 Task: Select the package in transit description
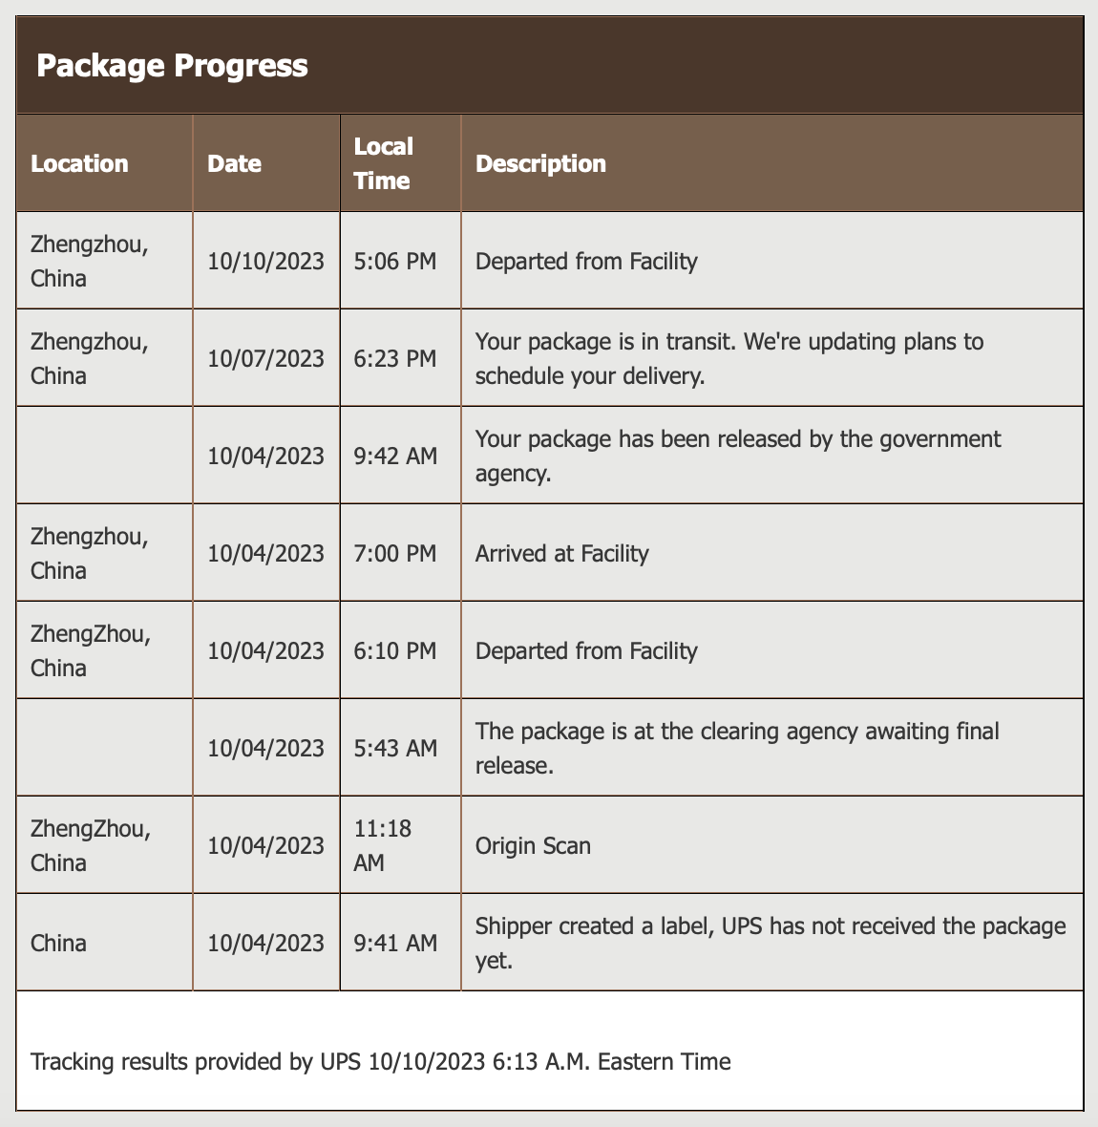pyautogui.click(x=729, y=358)
